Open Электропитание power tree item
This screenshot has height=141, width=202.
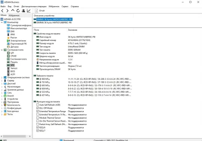(18, 41)
